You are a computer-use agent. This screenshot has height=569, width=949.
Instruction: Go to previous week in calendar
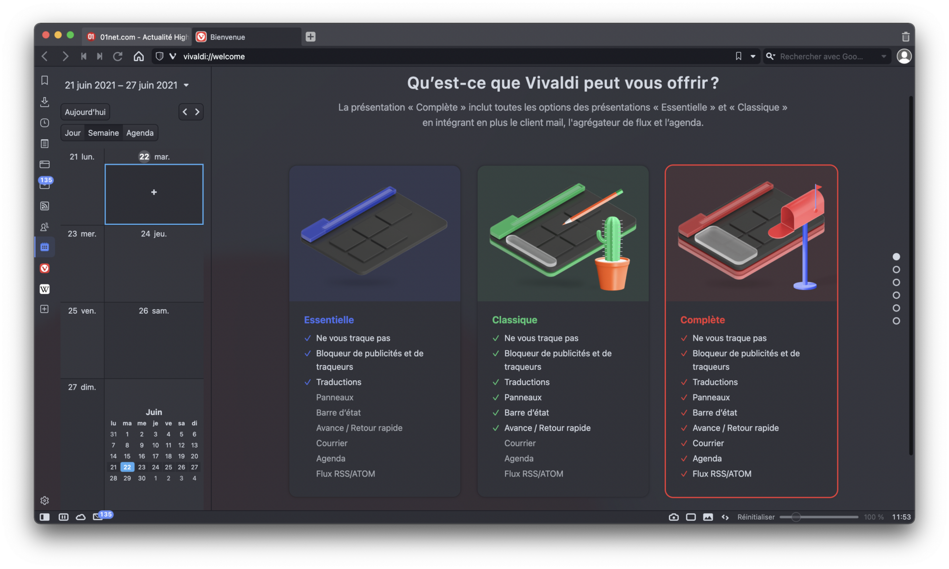click(x=185, y=112)
